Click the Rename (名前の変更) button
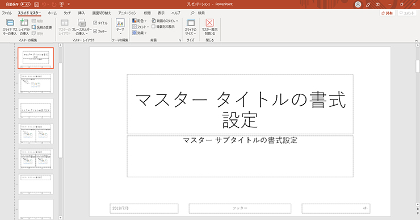Image resolution: width=420 pixels, height=220 pixels. pyautogui.click(x=42, y=27)
